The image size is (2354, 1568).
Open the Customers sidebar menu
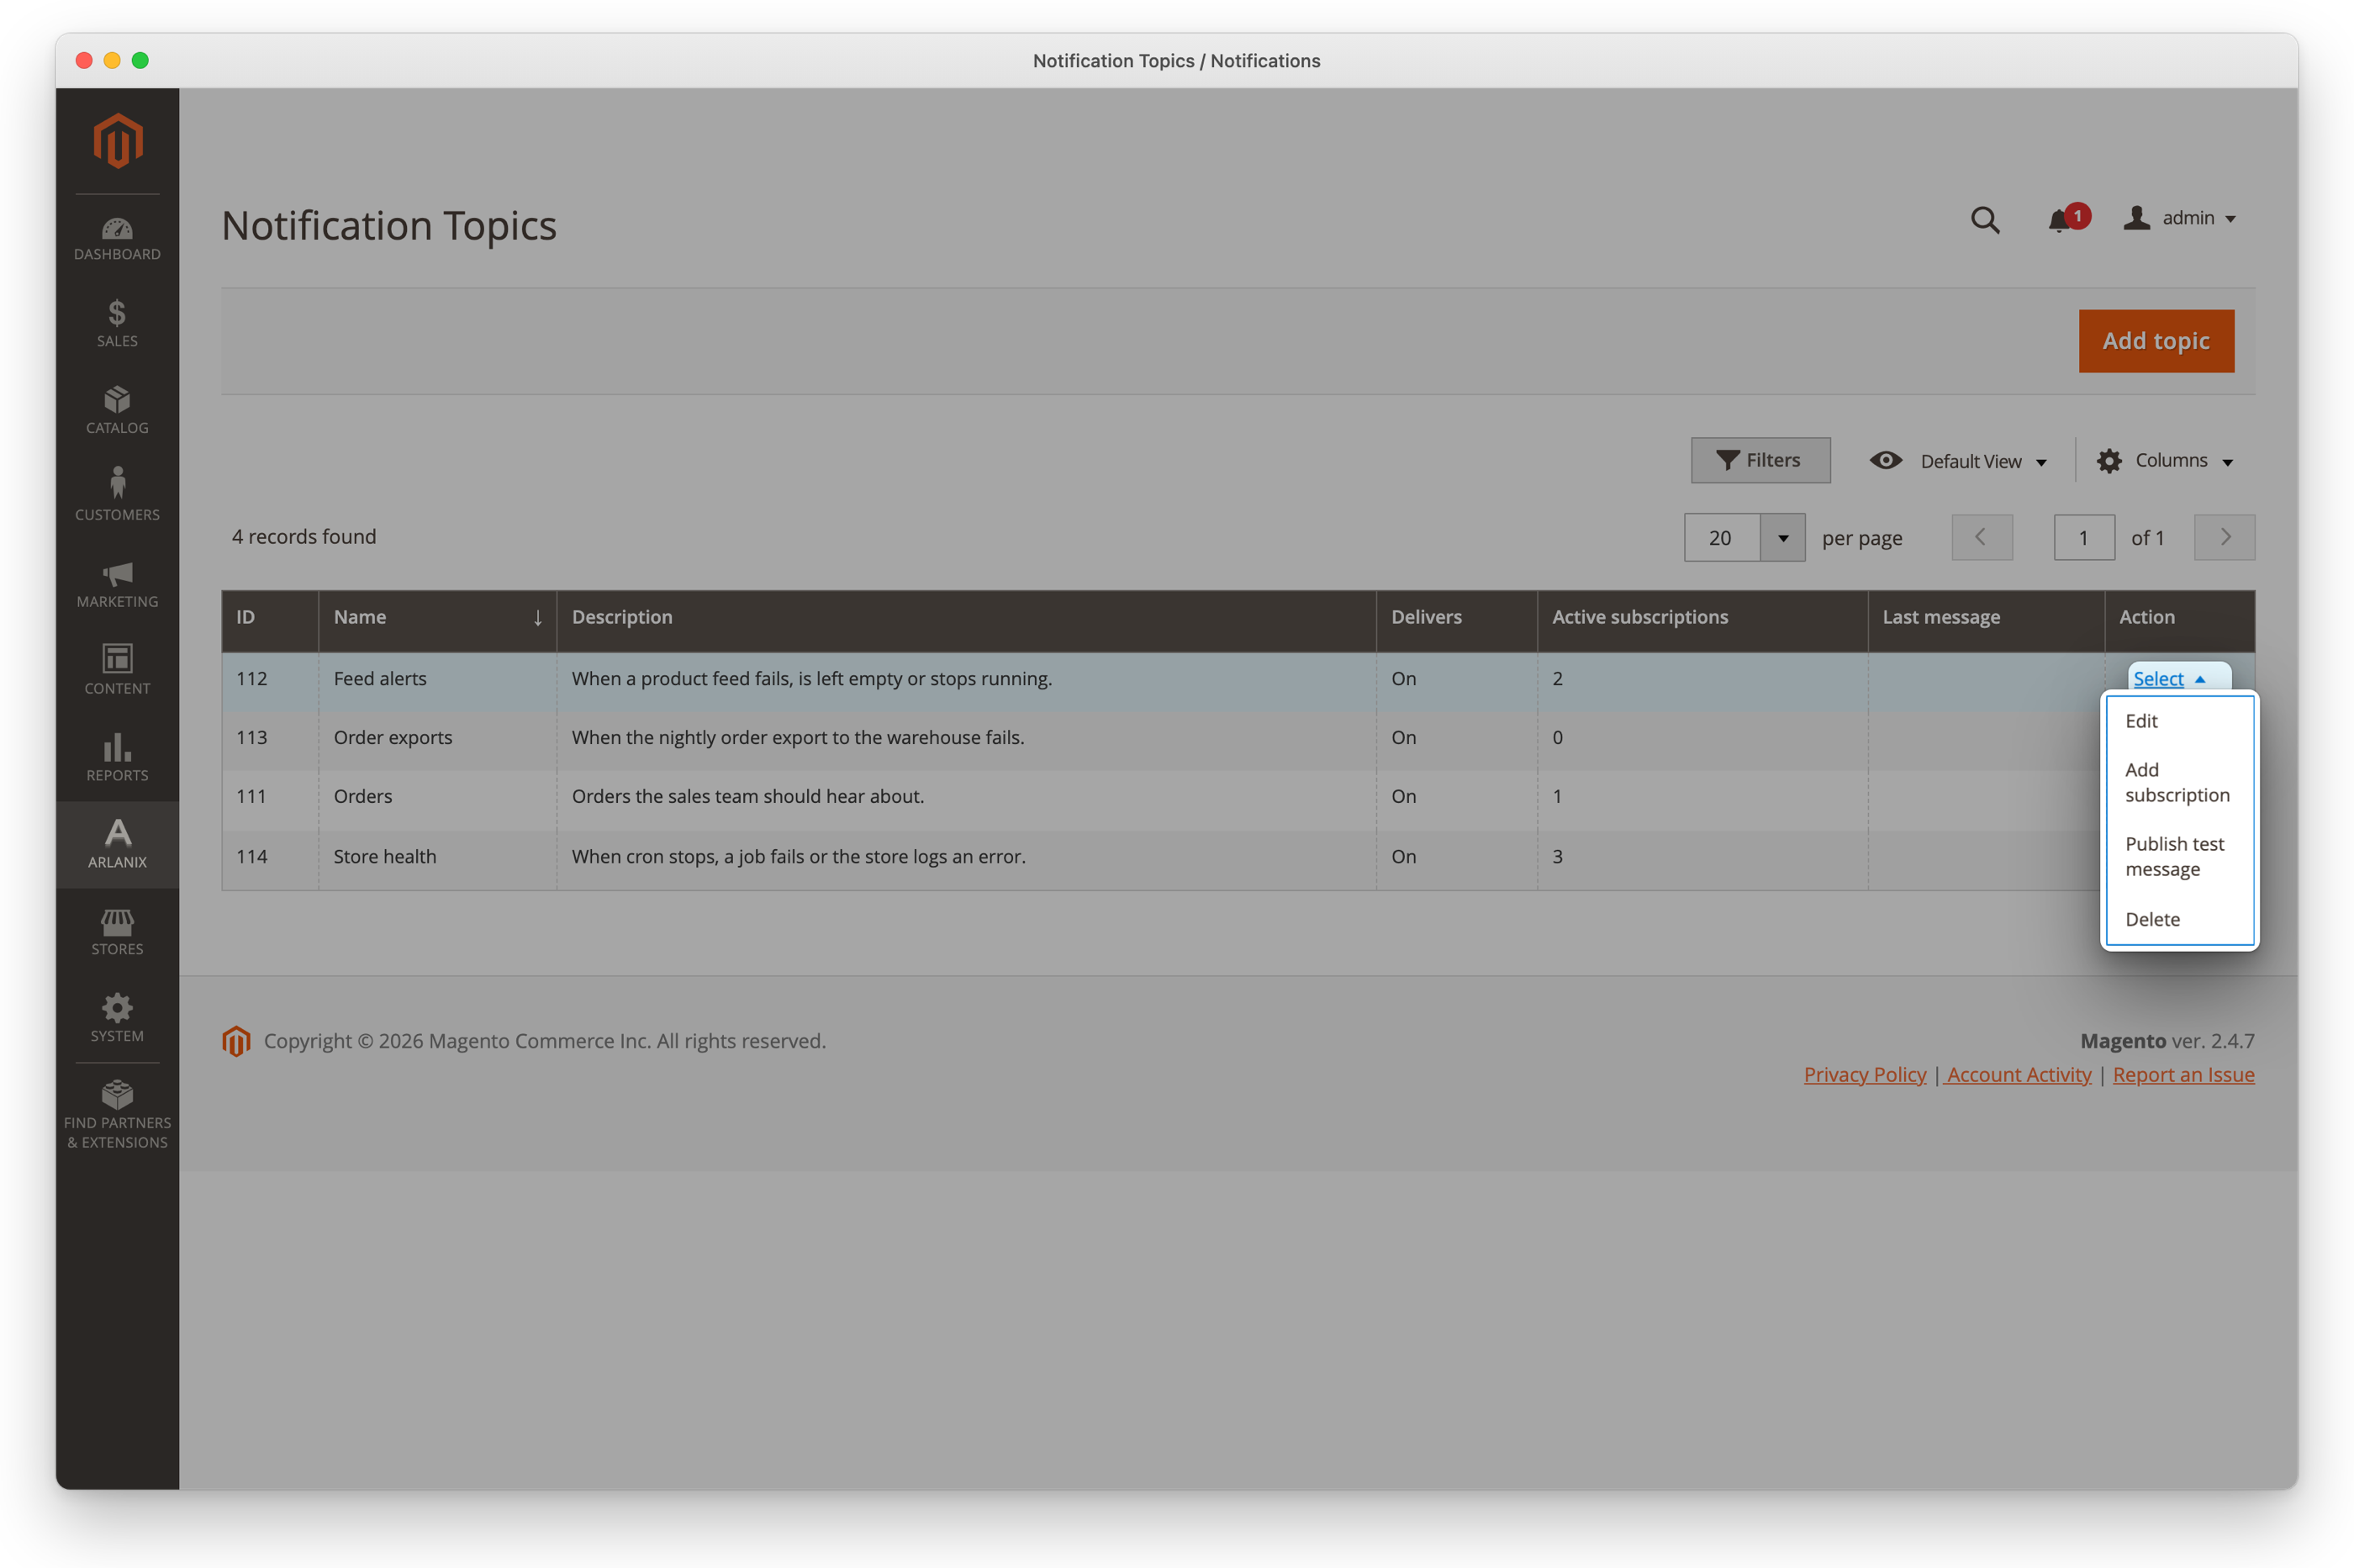click(x=117, y=497)
